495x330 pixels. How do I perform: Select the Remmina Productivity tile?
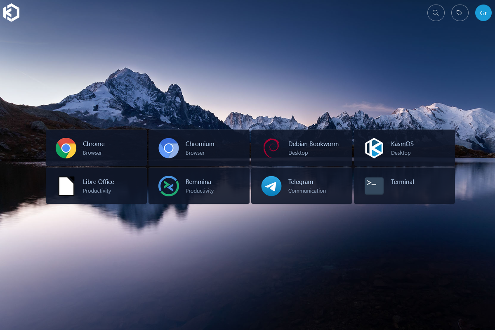point(199,186)
